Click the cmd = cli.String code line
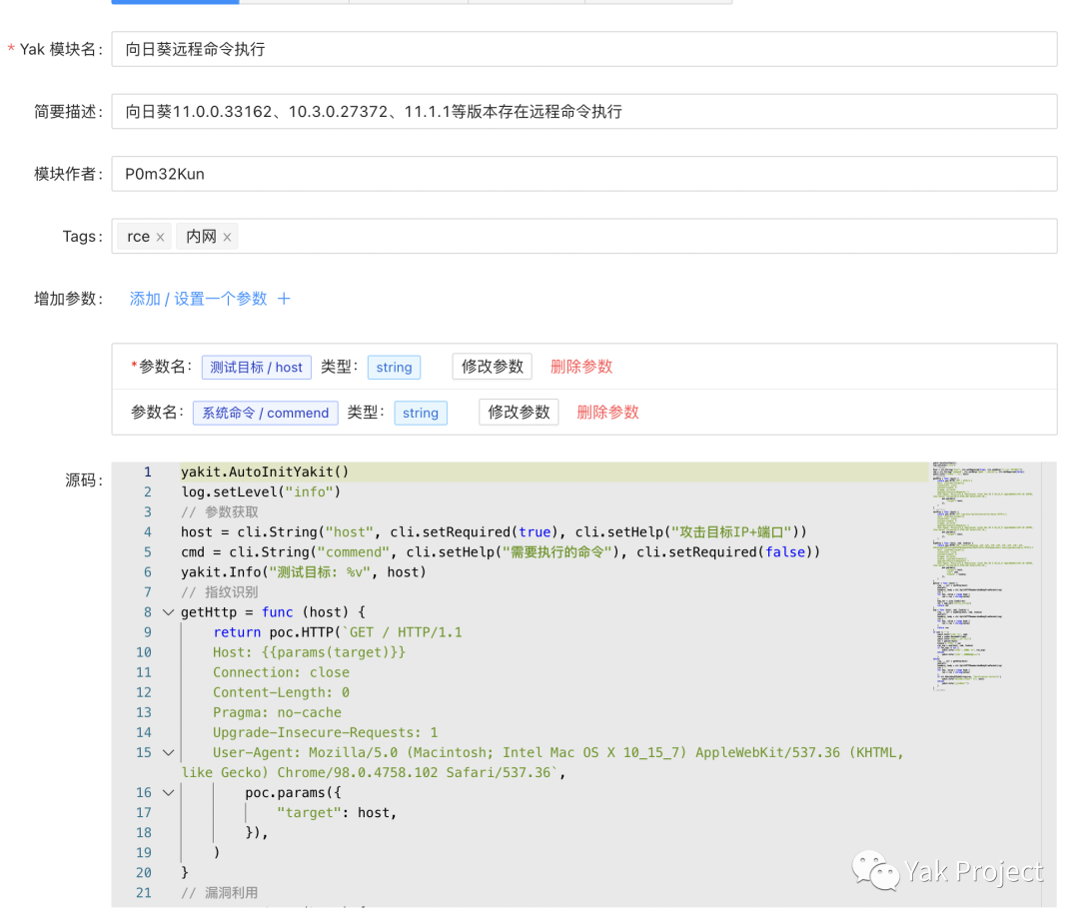This screenshot has width=1079, height=923. pyautogui.click(x=501, y=551)
